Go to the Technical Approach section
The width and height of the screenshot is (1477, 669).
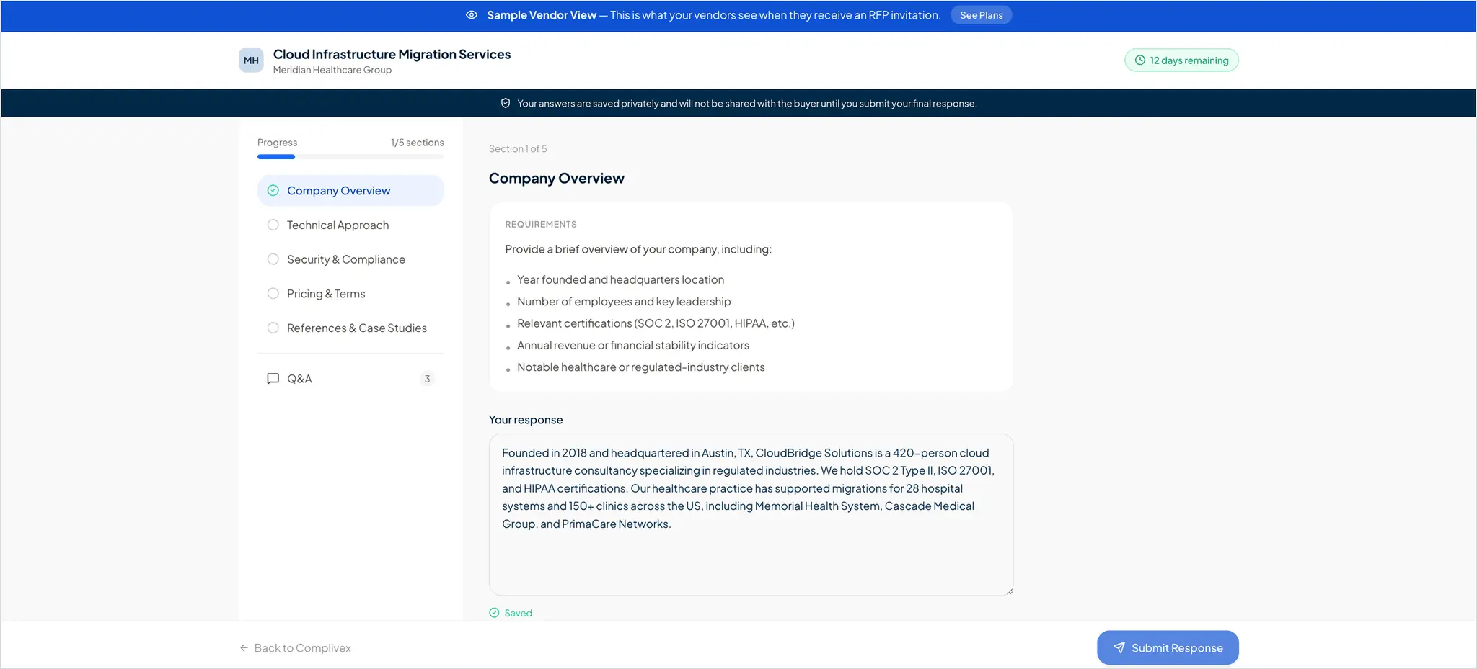click(x=350, y=225)
